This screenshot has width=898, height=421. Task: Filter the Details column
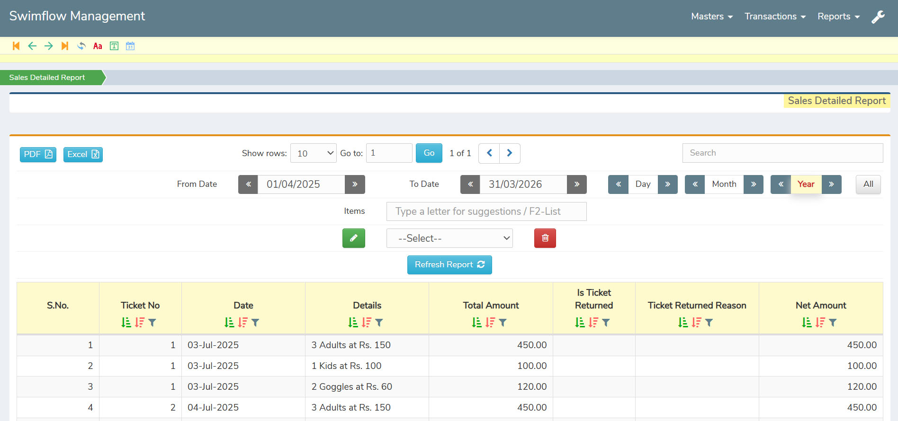click(x=379, y=323)
